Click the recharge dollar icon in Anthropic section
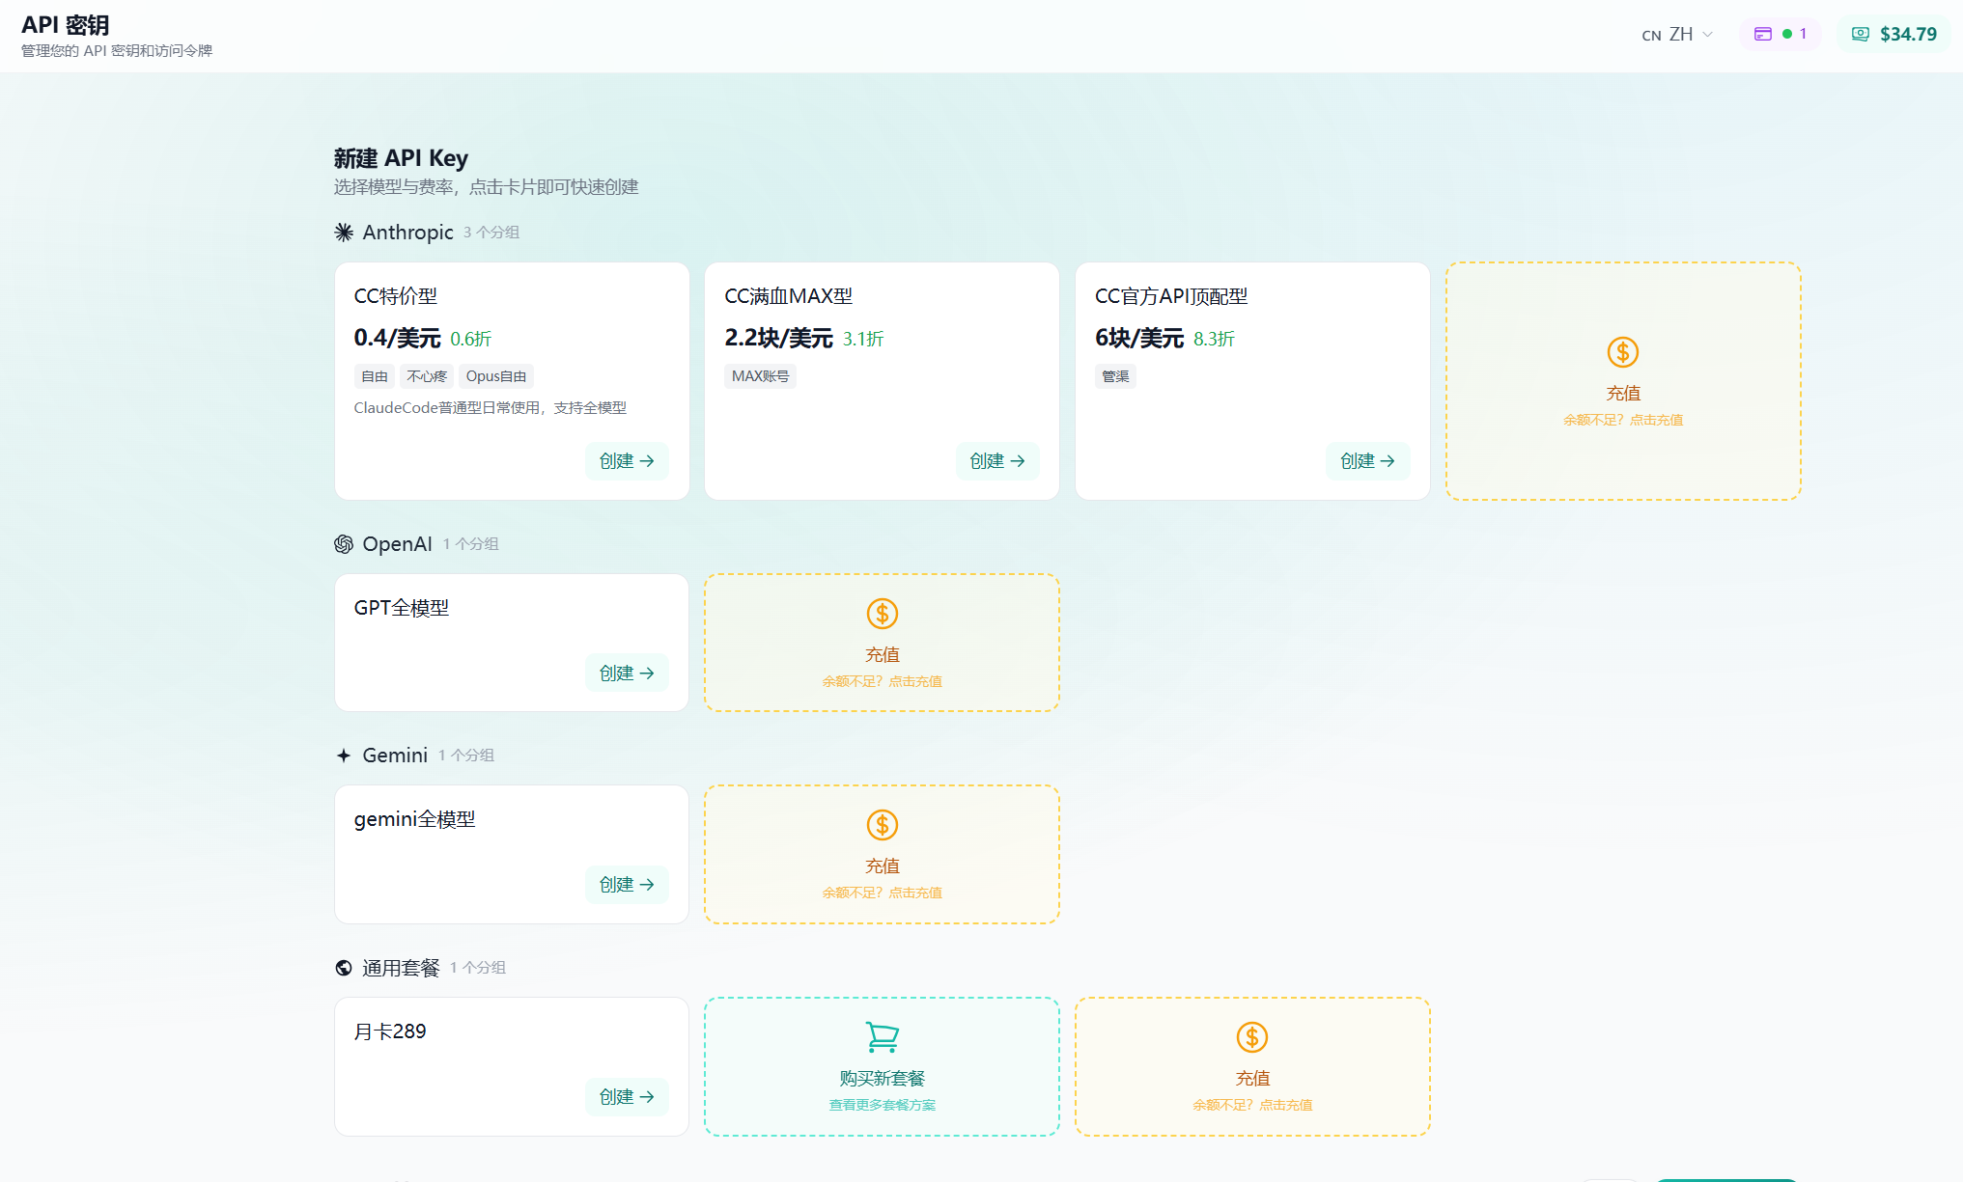The width and height of the screenshot is (1963, 1182). click(1622, 352)
